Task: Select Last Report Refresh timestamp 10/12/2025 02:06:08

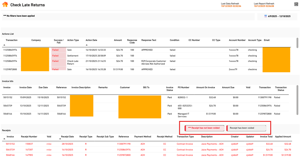Action: click(x=264, y=6)
